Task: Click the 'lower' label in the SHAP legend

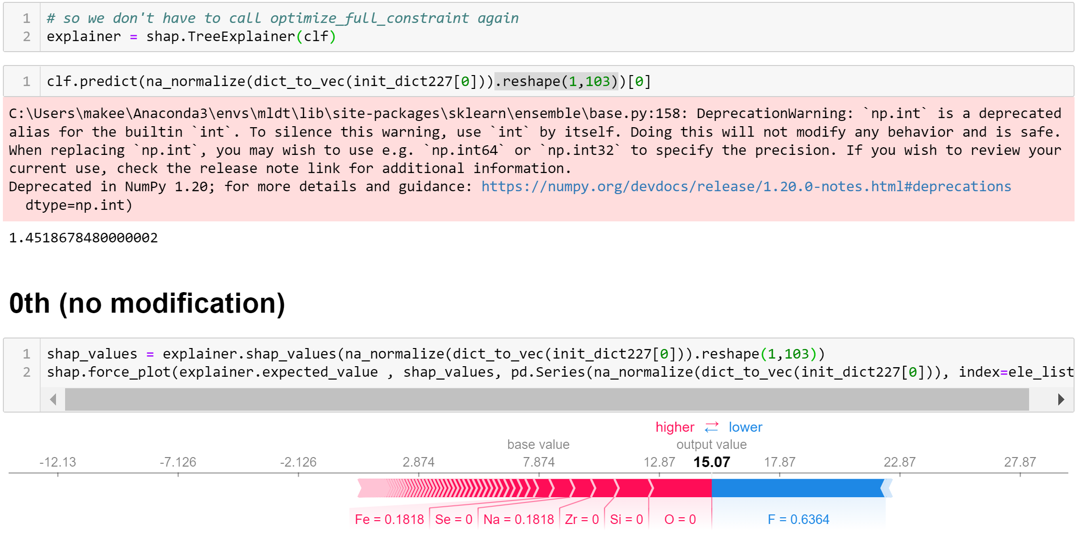Action: pyautogui.click(x=745, y=427)
